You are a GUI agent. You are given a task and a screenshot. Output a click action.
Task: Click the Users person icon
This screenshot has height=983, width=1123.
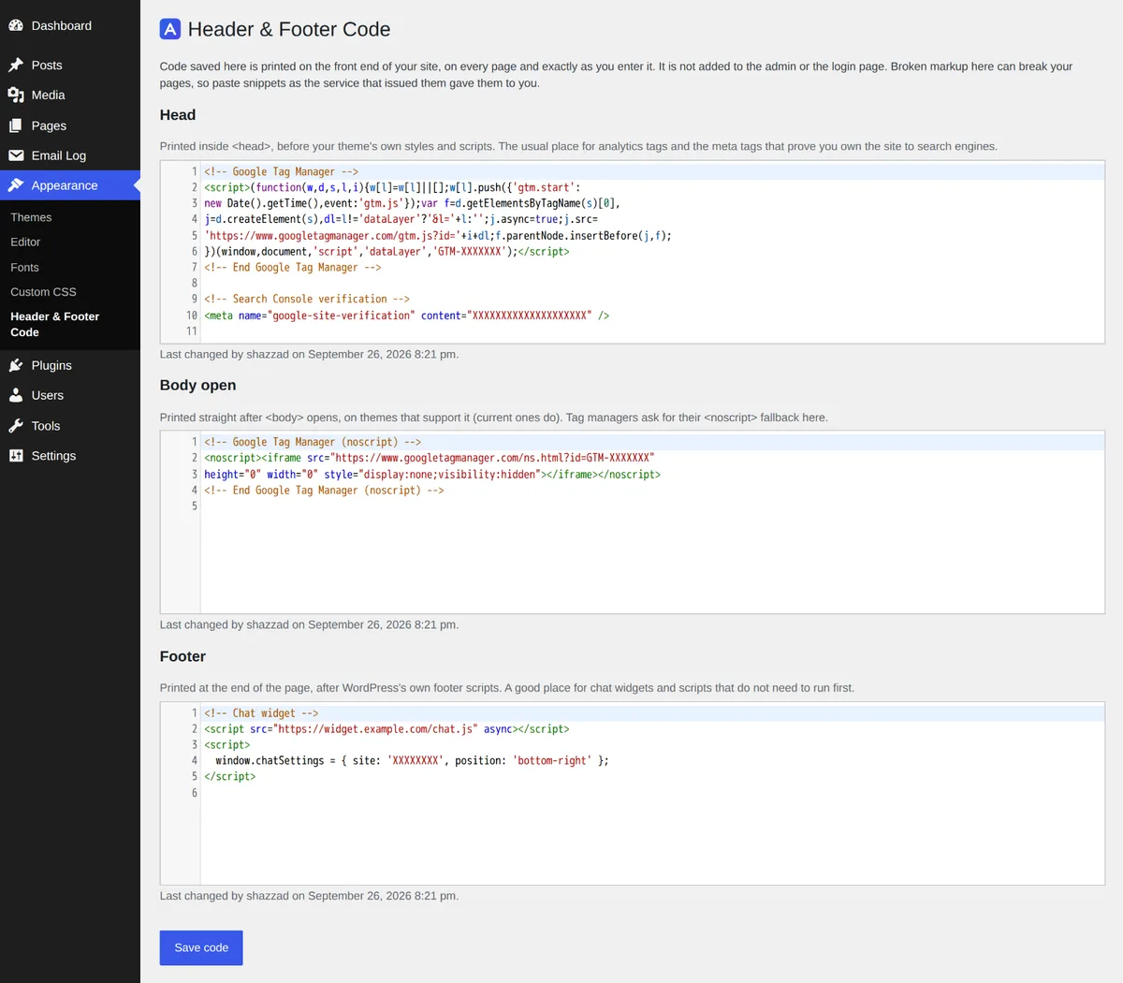click(x=16, y=395)
